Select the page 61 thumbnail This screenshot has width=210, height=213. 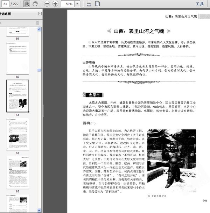17,96
